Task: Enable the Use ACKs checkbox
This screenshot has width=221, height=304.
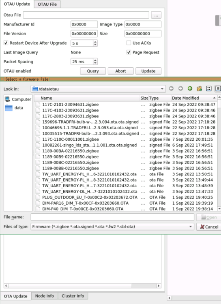Action: [129, 43]
